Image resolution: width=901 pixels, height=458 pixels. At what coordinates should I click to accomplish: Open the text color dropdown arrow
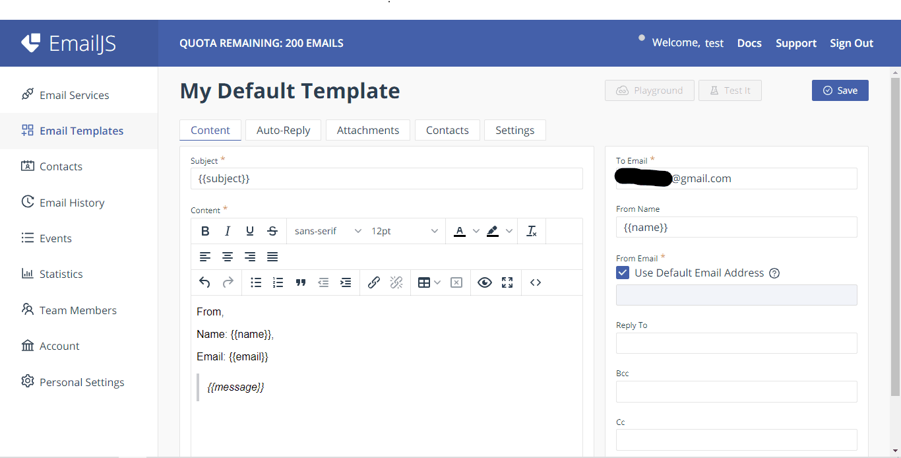476,231
